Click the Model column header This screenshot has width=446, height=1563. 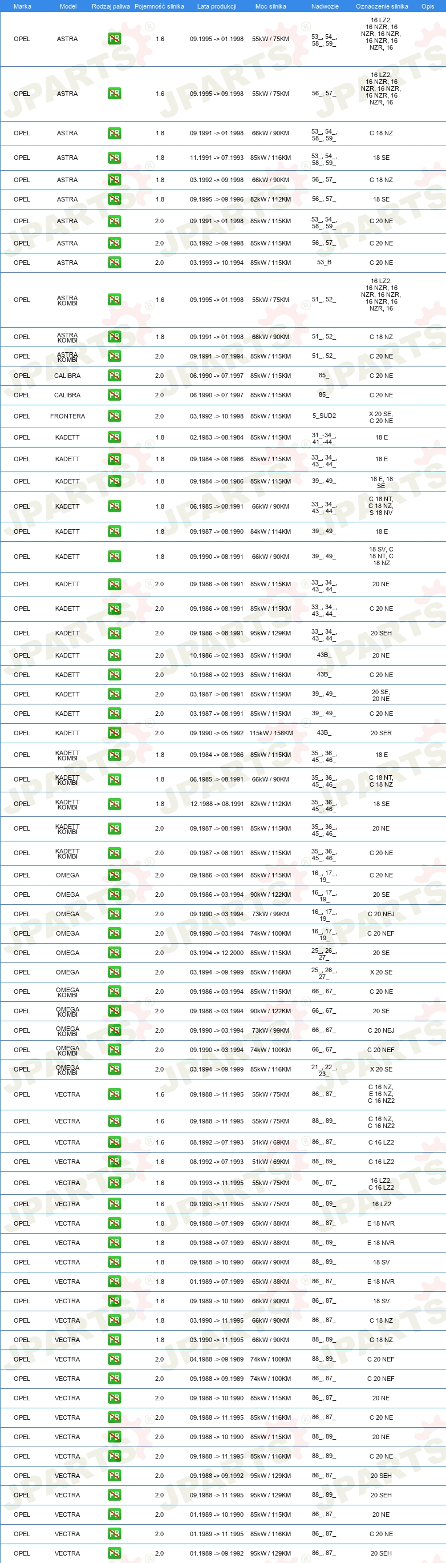coord(68,6)
